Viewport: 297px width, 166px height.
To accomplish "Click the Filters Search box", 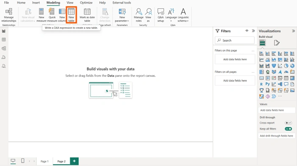I will coord(235,40).
